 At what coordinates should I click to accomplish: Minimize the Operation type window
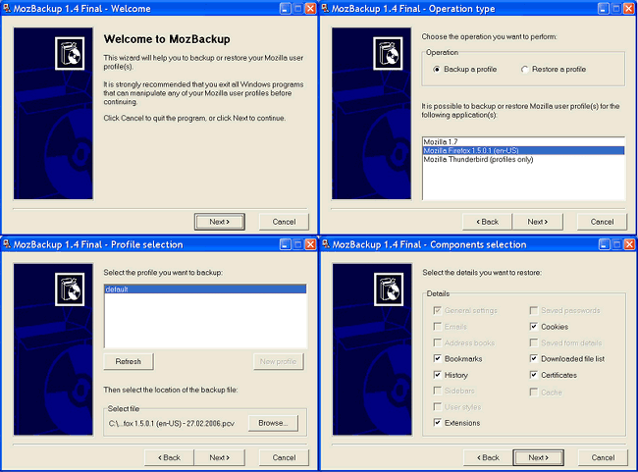pos(604,8)
